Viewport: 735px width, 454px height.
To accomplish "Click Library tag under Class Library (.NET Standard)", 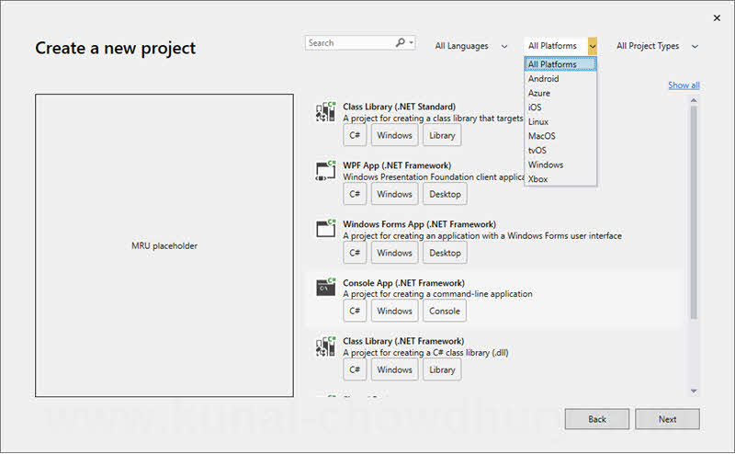I will [442, 135].
